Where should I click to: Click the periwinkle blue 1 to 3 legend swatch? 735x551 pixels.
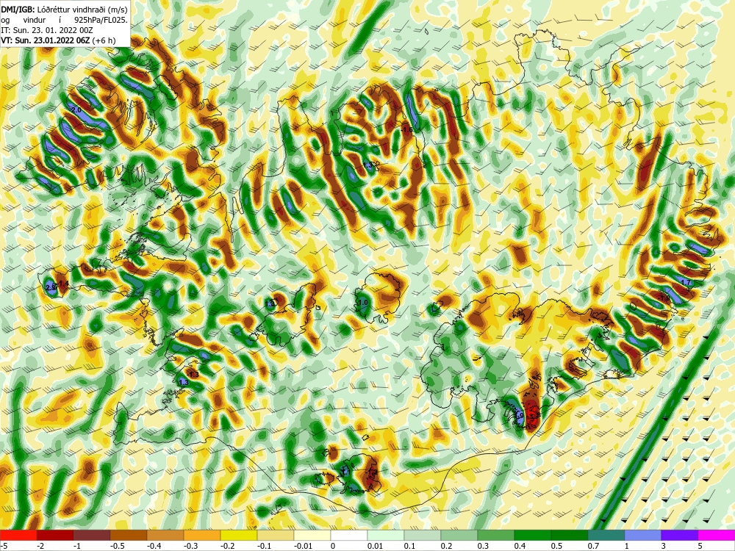(643, 535)
